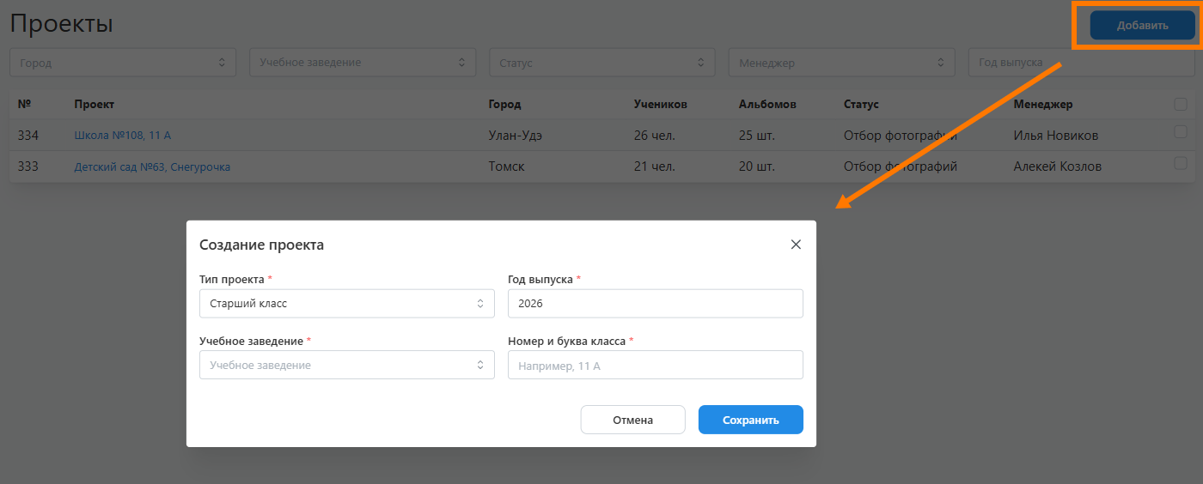Save the project with Сохранить

point(750,420)
